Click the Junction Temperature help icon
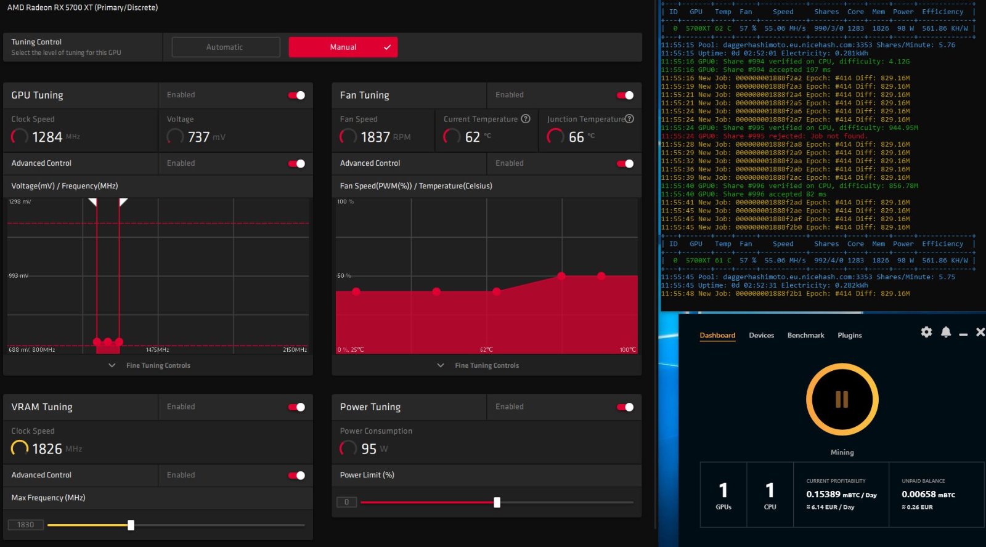The width and height of the screenshot is (986, 547). (629, 119)
